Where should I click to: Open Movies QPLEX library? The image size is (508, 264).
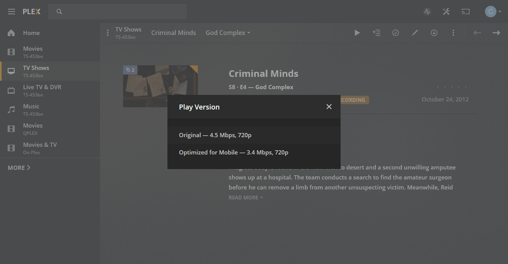tap(50, 129)
